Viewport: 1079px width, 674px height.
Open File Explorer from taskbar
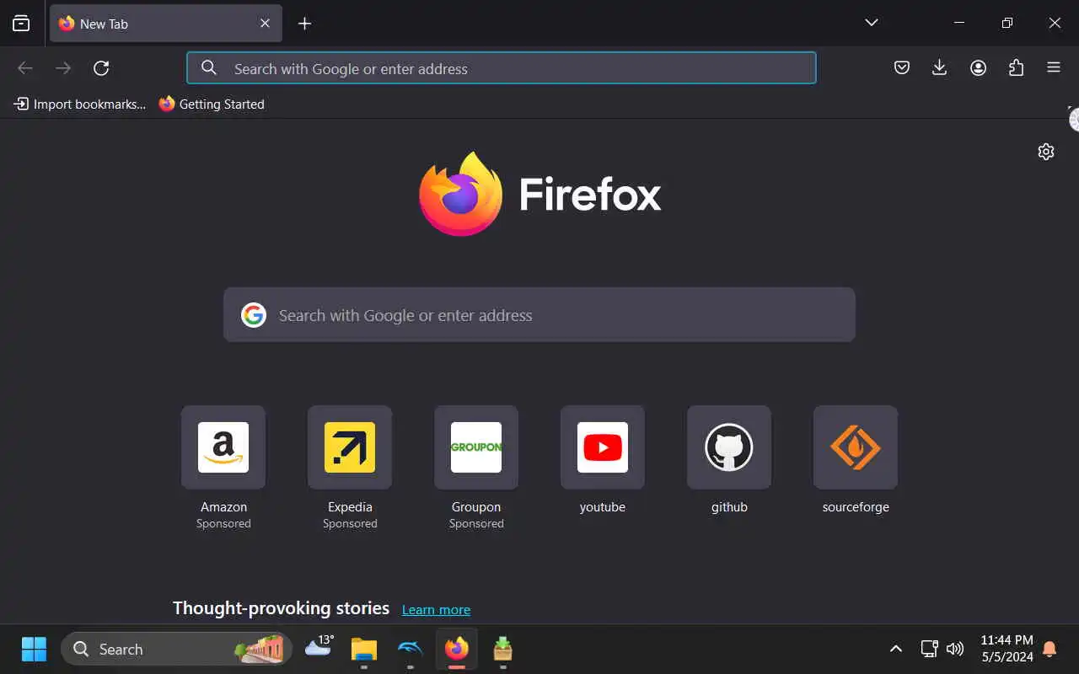pyautogui.click(x=364, y=649)
